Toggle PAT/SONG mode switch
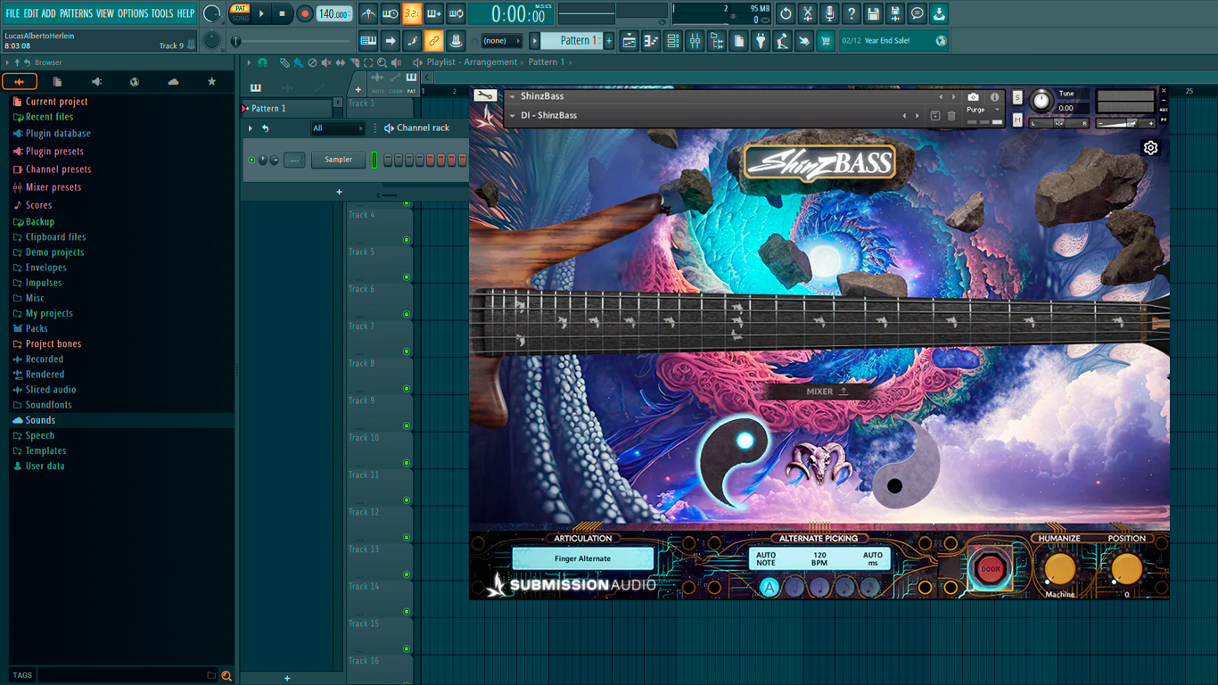 pos(240,13)
